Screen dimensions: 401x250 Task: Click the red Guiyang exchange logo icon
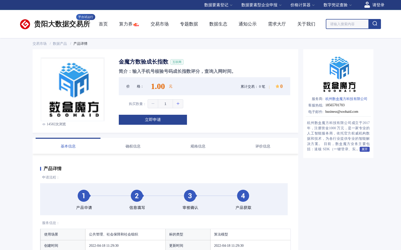click(x=25, y=24)
